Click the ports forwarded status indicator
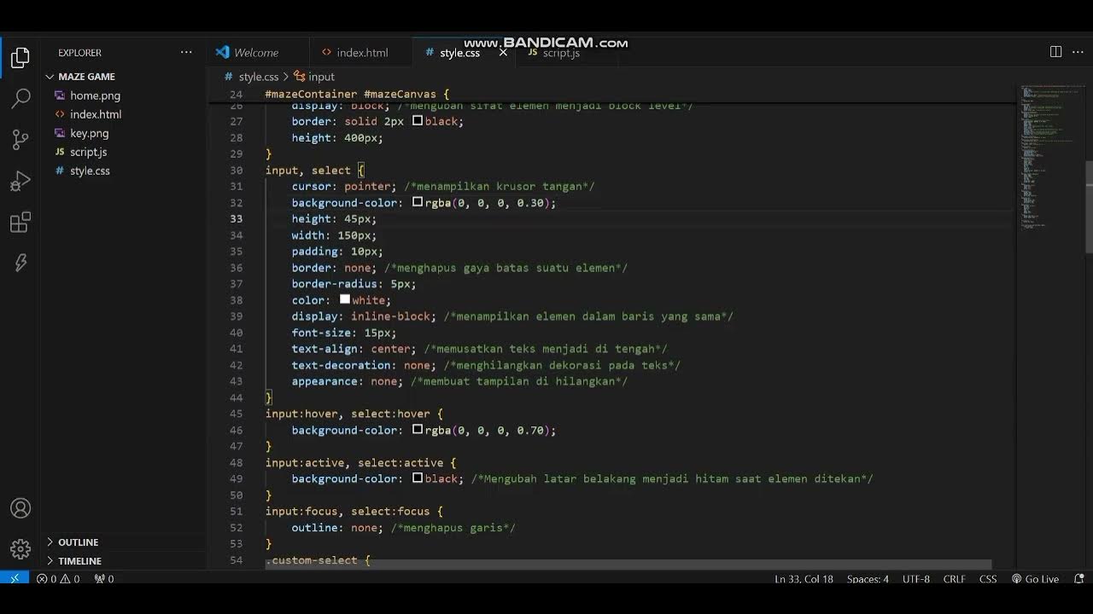The width and height of the screenshot is (1093, 614). coord(104,579)
